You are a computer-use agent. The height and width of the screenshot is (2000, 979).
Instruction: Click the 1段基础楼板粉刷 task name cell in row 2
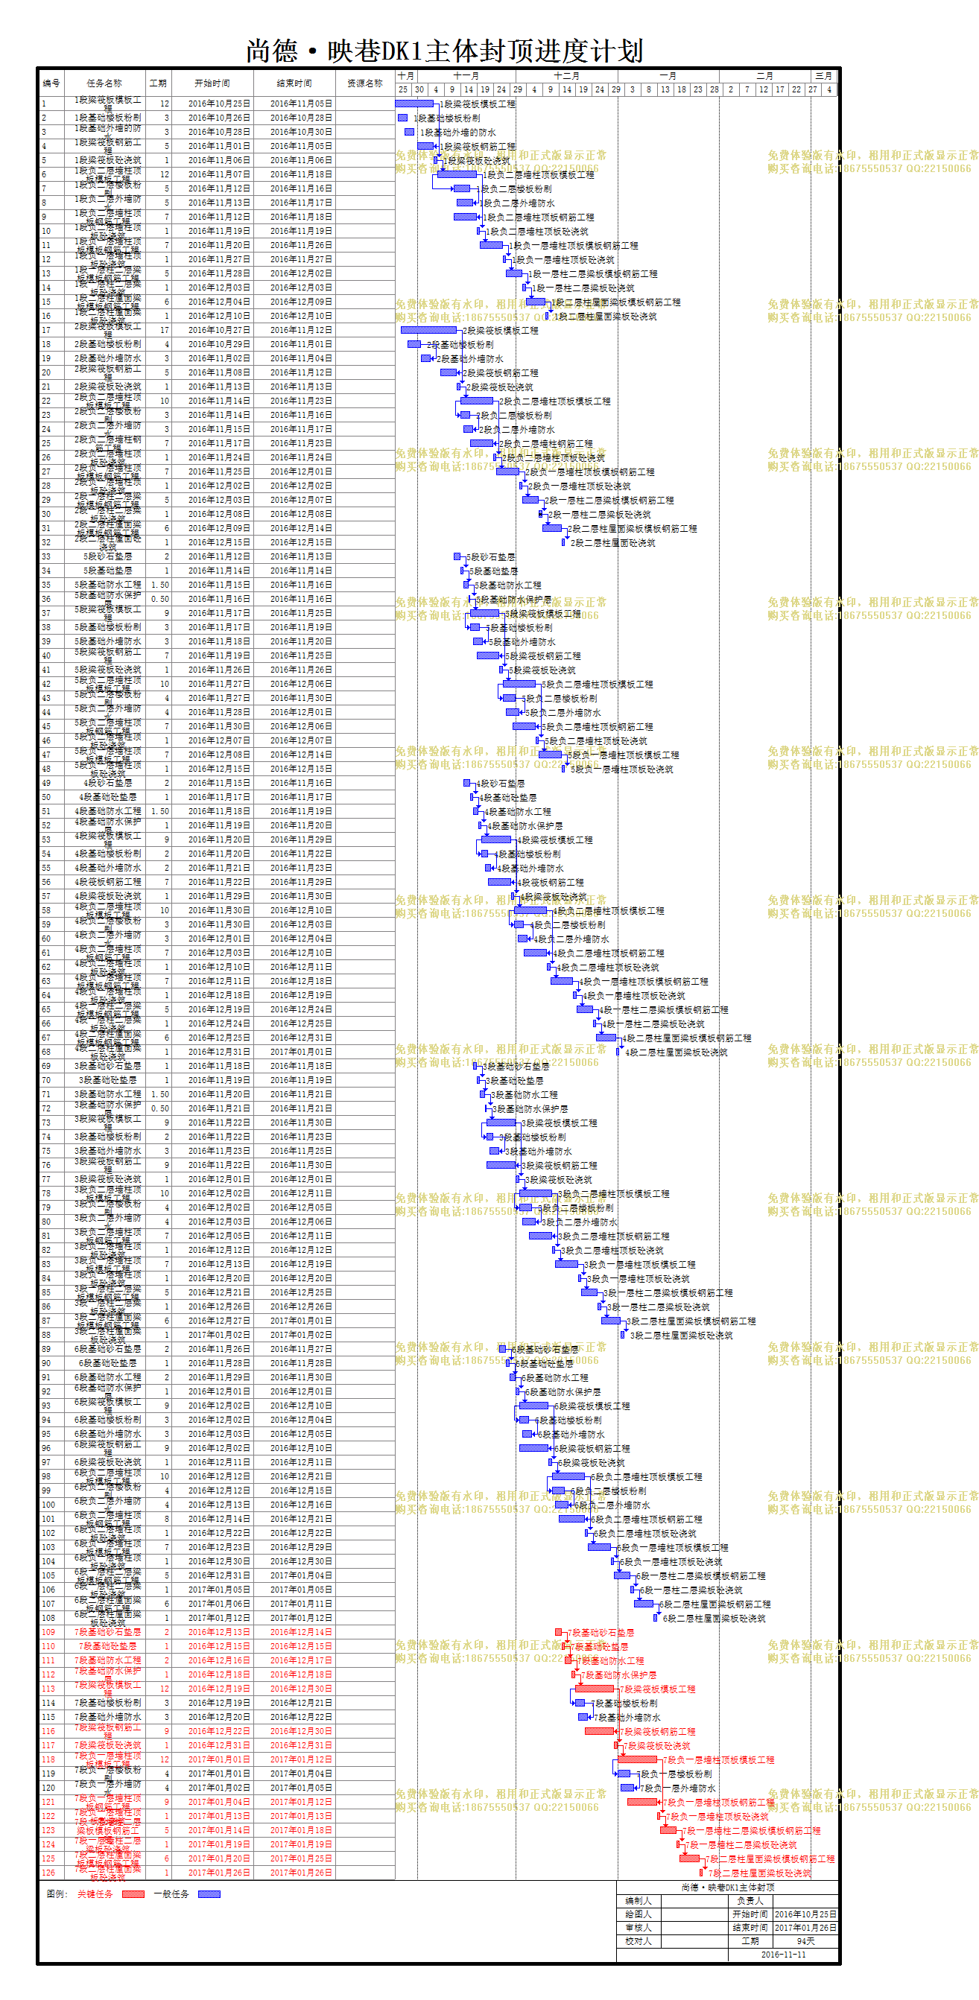[104, 117]
